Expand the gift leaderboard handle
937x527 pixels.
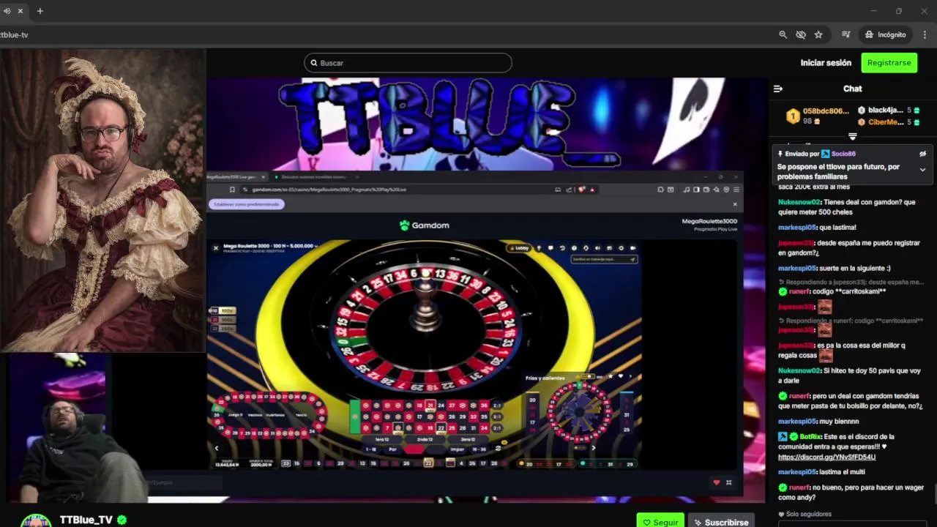(852, 137)
